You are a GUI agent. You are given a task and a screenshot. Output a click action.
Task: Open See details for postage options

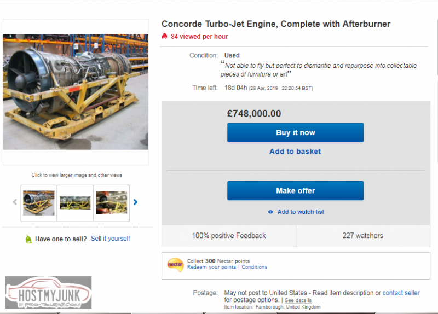tap(298, 300)
